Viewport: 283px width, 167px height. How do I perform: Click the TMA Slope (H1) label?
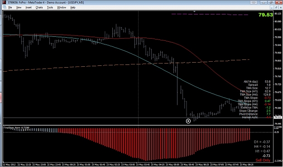tap(248, 101)
